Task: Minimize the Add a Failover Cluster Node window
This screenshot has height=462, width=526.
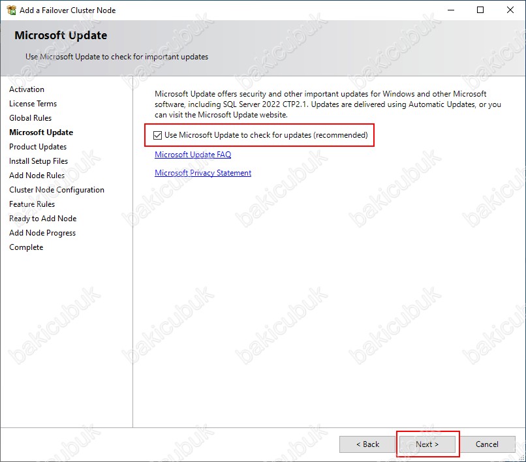Action: point(451,10)
